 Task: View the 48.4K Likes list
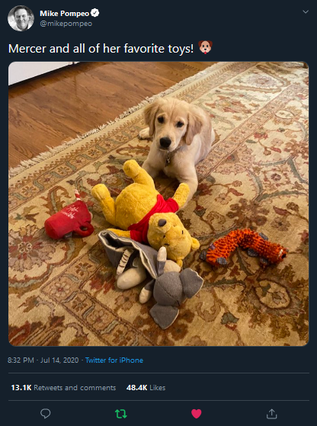(x=146, y=387)
